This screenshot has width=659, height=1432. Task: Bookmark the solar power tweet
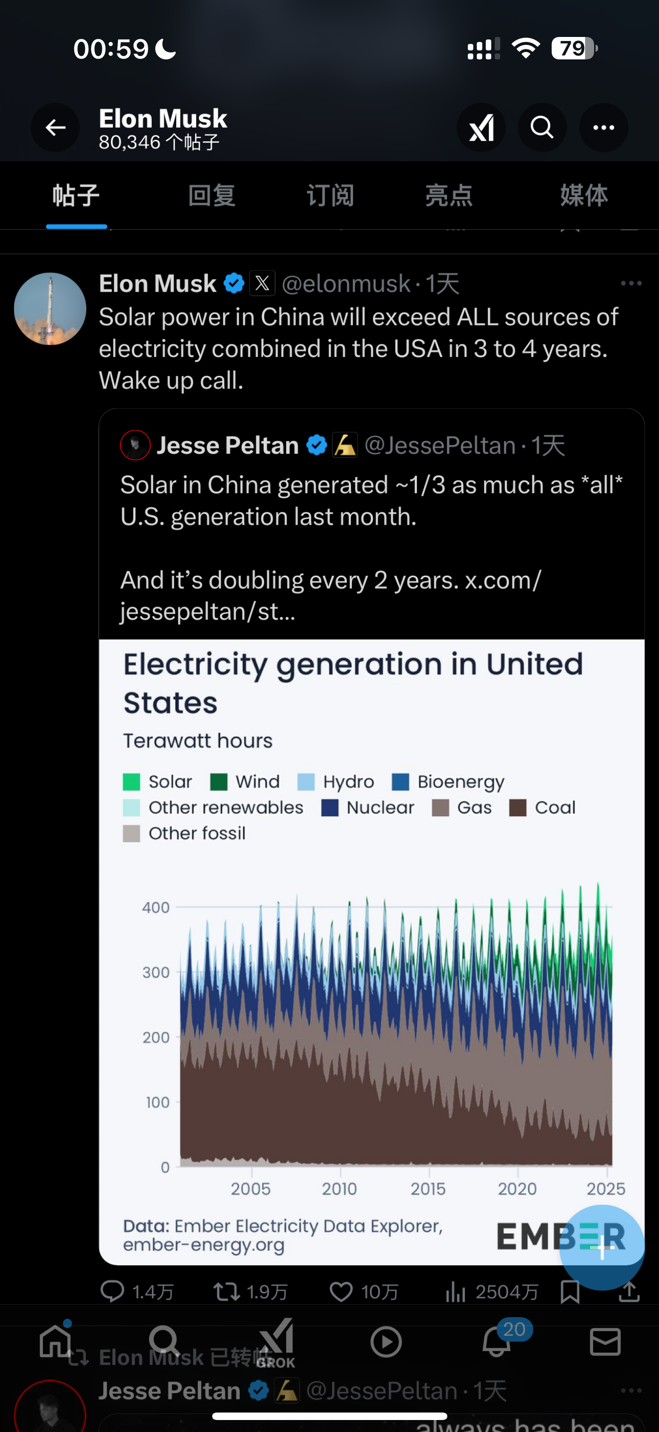[570, 1291]
